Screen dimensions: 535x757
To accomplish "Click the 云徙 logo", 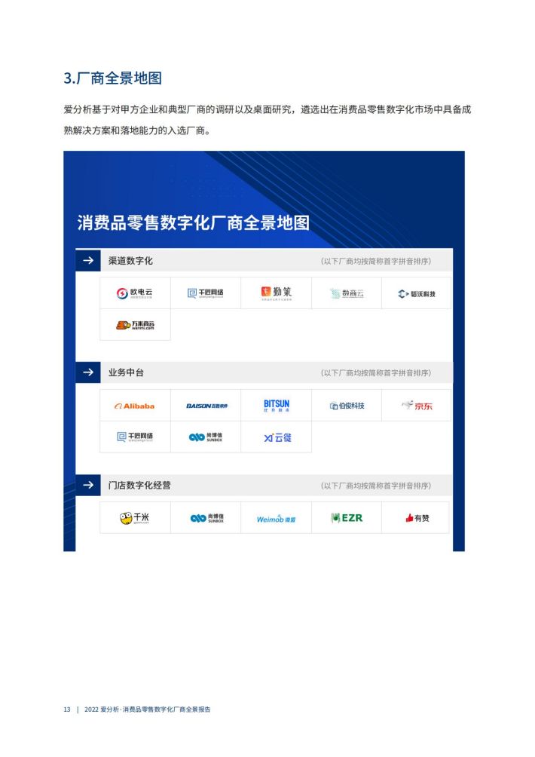I will tap(277, 437).
